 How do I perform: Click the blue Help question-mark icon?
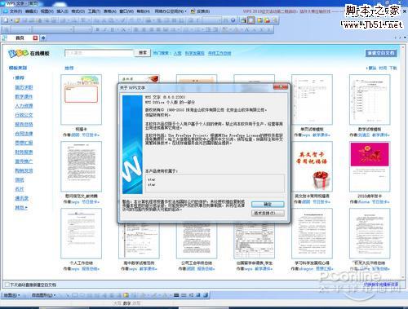233,20
